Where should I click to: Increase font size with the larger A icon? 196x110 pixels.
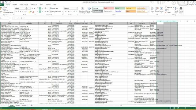pyautogui.click(x=32, y=8)
